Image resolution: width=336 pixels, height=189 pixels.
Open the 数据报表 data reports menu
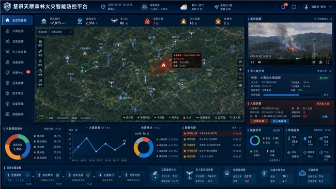click(17, 114)
